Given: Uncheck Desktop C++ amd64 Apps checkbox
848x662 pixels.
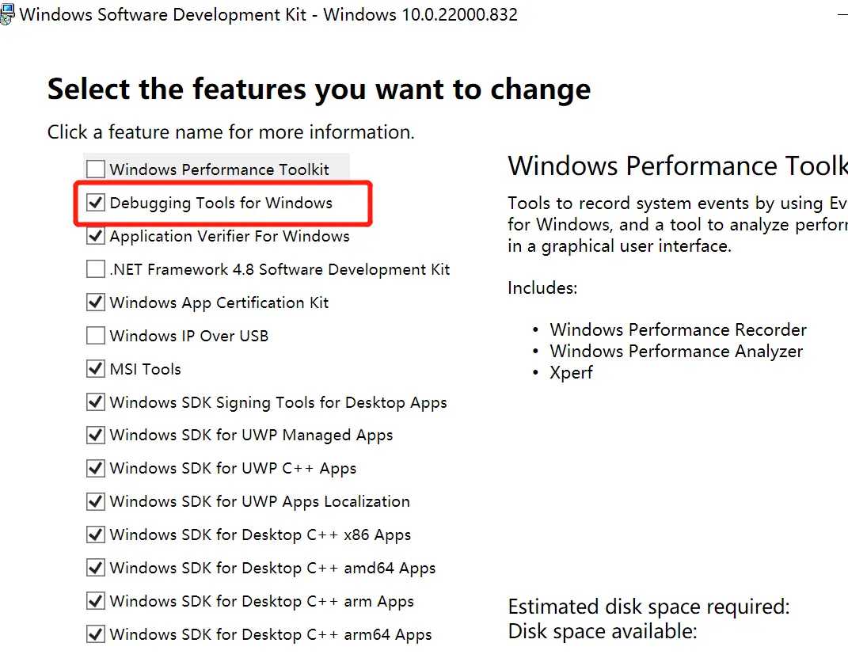Looking at the screenshot, I should click(x=96, y=568).
